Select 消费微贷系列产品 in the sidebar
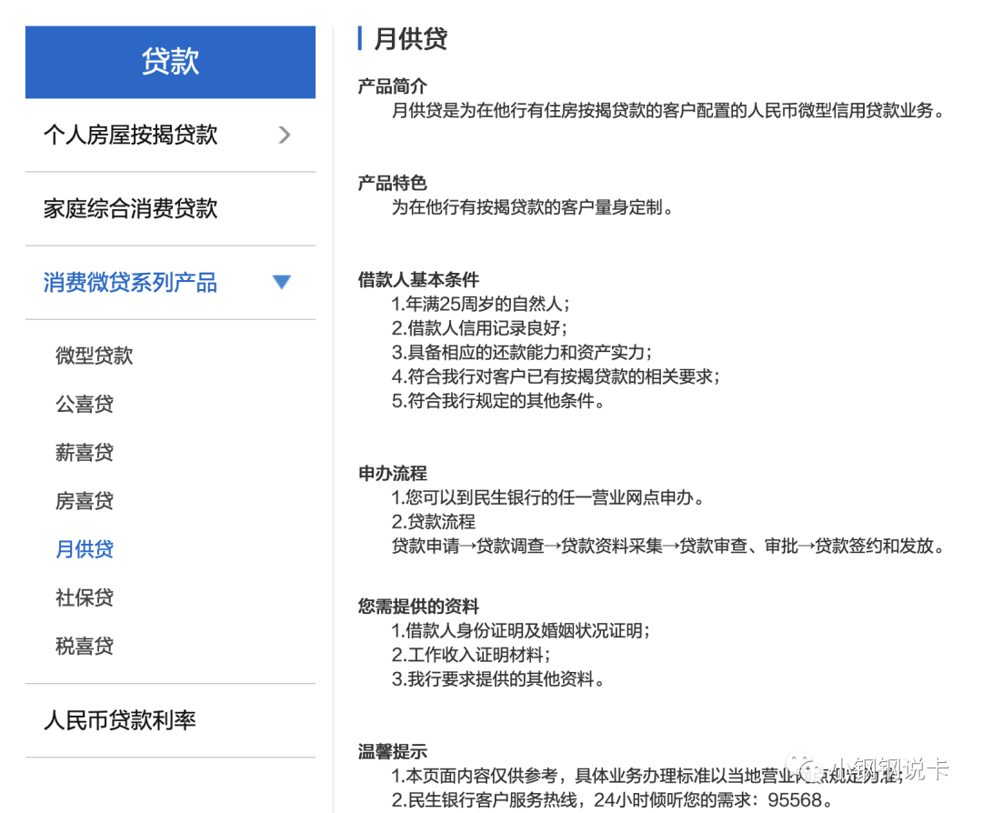 tap(130, 282)
